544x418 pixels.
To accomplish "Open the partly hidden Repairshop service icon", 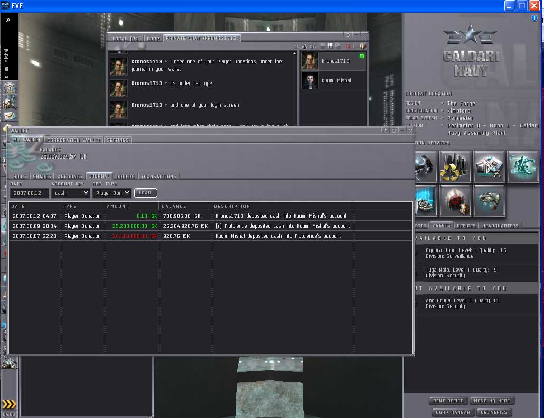I will click(426, 166).
